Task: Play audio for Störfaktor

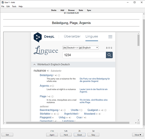Action: point(55,114)
